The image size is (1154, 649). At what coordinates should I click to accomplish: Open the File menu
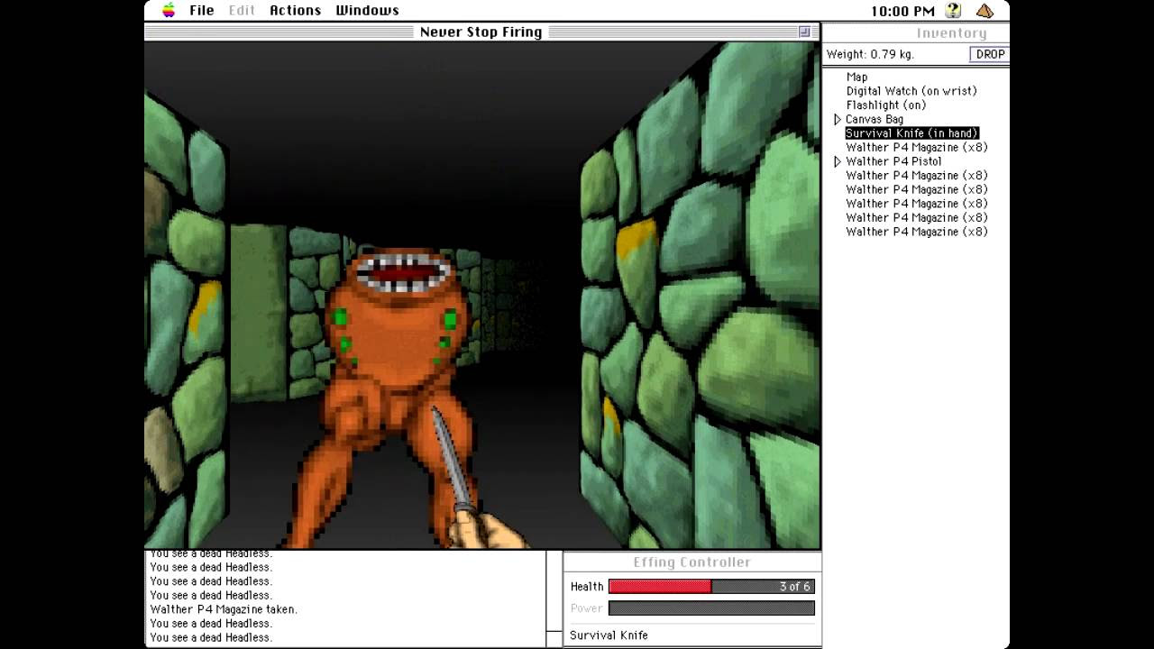click(x=201, y=11)
